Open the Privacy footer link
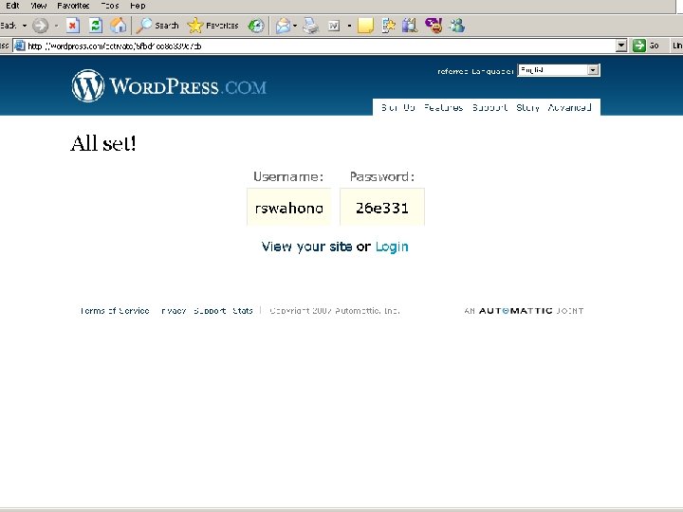 [174, 311]
